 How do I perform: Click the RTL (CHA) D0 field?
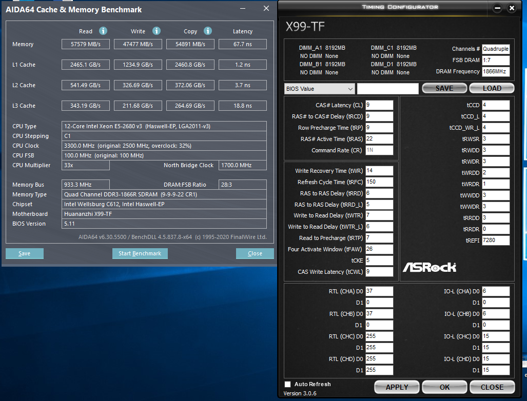coord(379,291)
